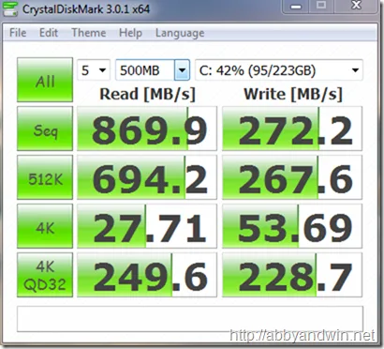
Task: Select the 512K read result 694.2
Action: point(147,177)
